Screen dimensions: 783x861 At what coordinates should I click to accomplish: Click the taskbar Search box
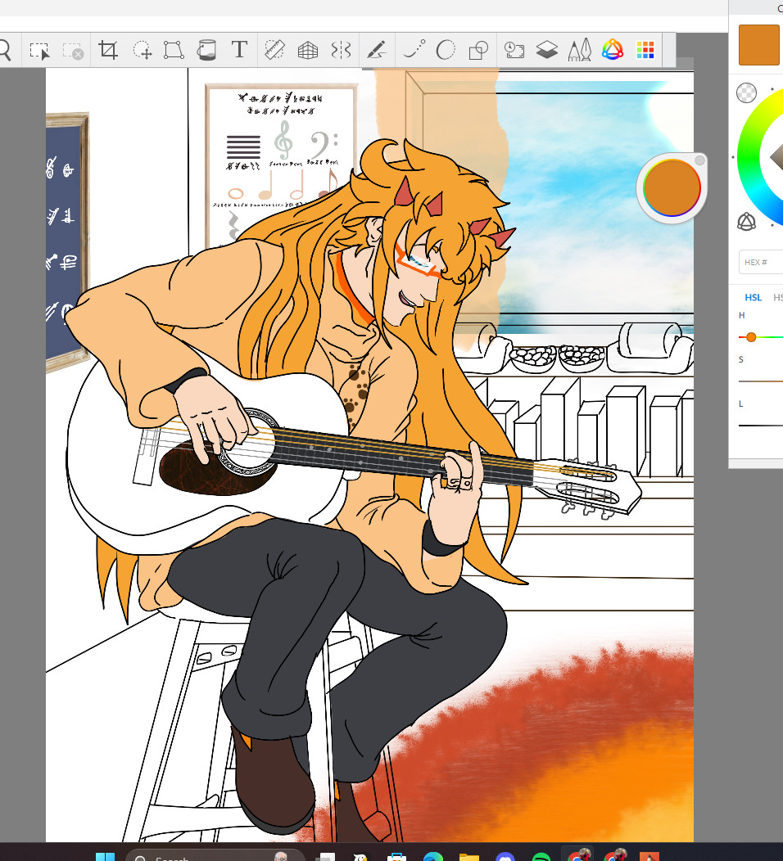click(x=215, y=855)
